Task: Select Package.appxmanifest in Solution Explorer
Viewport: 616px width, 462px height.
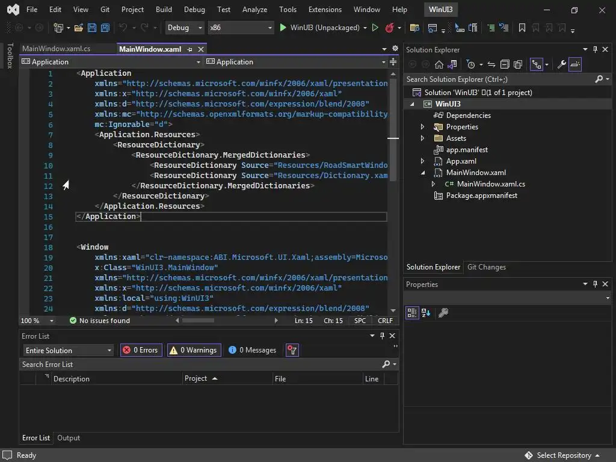Action: [x=481, y=196]
